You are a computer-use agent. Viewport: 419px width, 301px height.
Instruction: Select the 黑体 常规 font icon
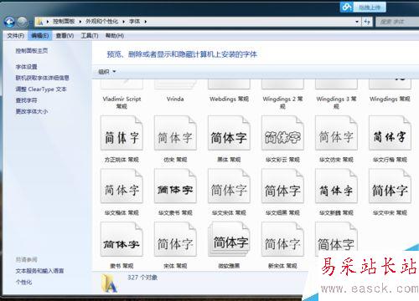point(229,133)
